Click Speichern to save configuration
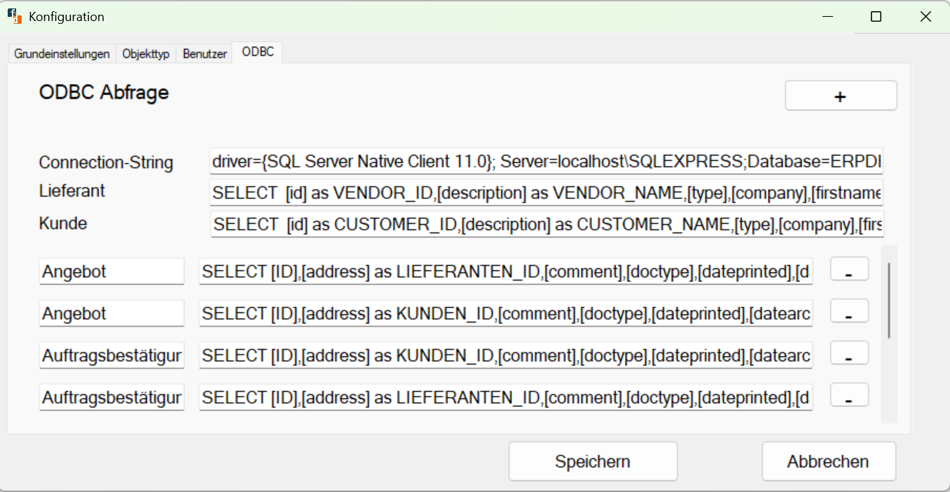 (592, 461)
